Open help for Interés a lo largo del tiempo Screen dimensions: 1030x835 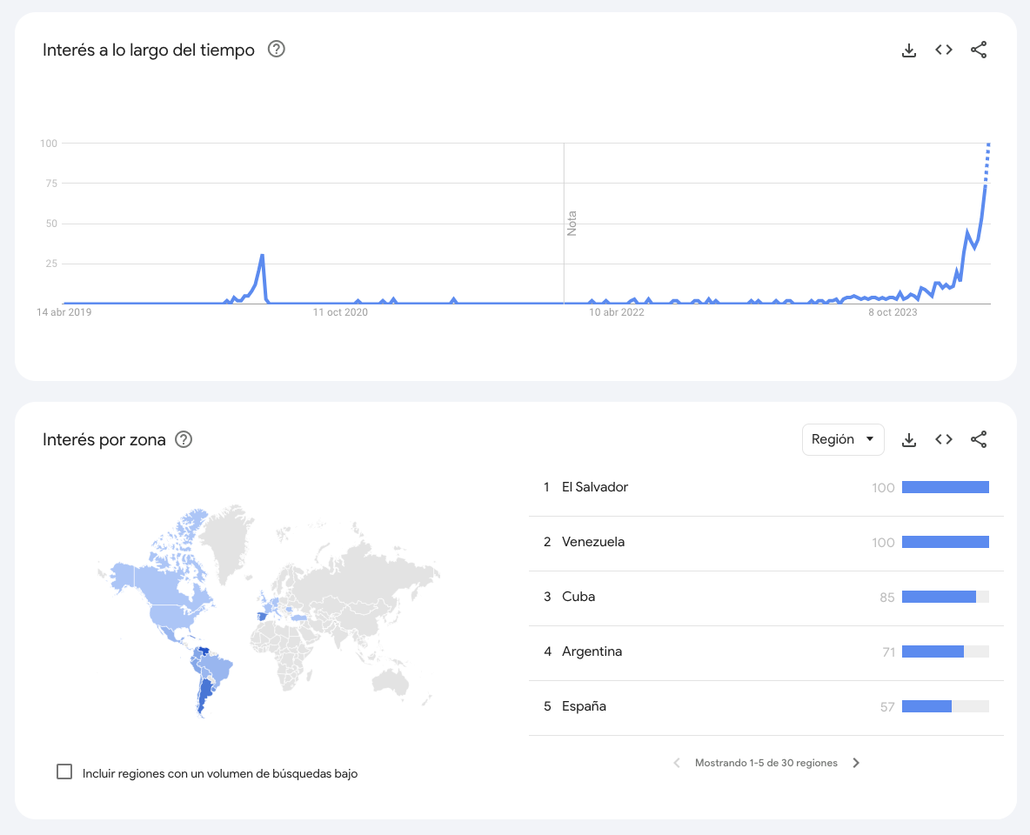277,50
